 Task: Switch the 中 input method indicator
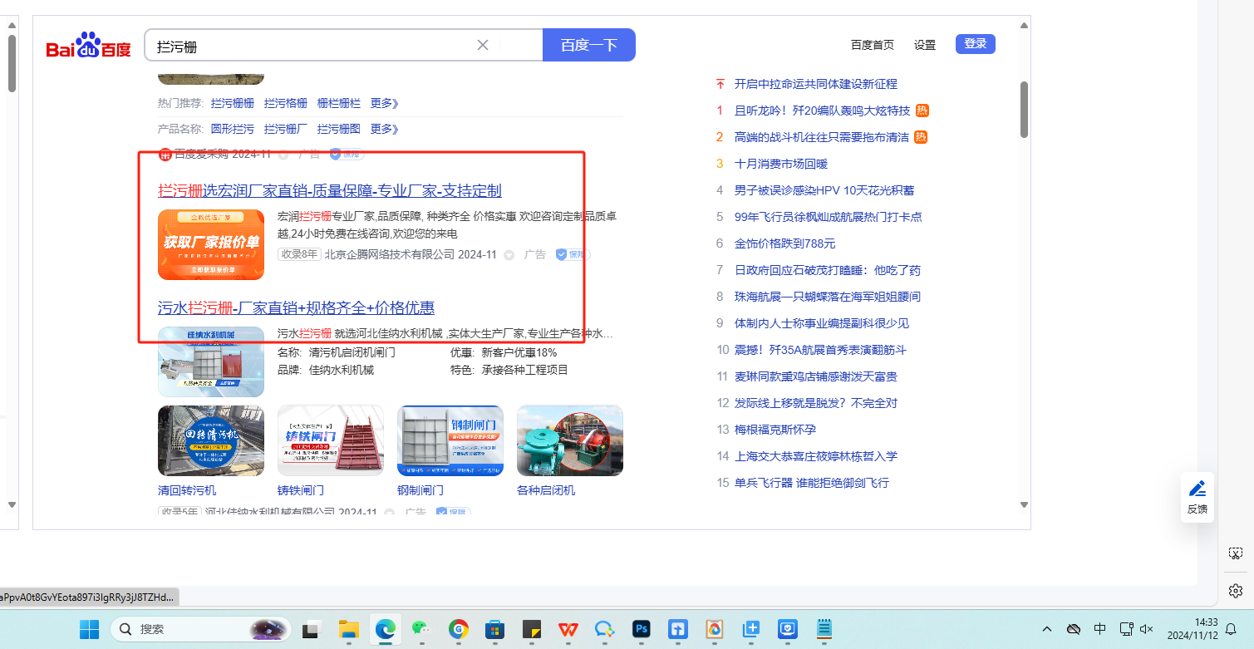1099,629
